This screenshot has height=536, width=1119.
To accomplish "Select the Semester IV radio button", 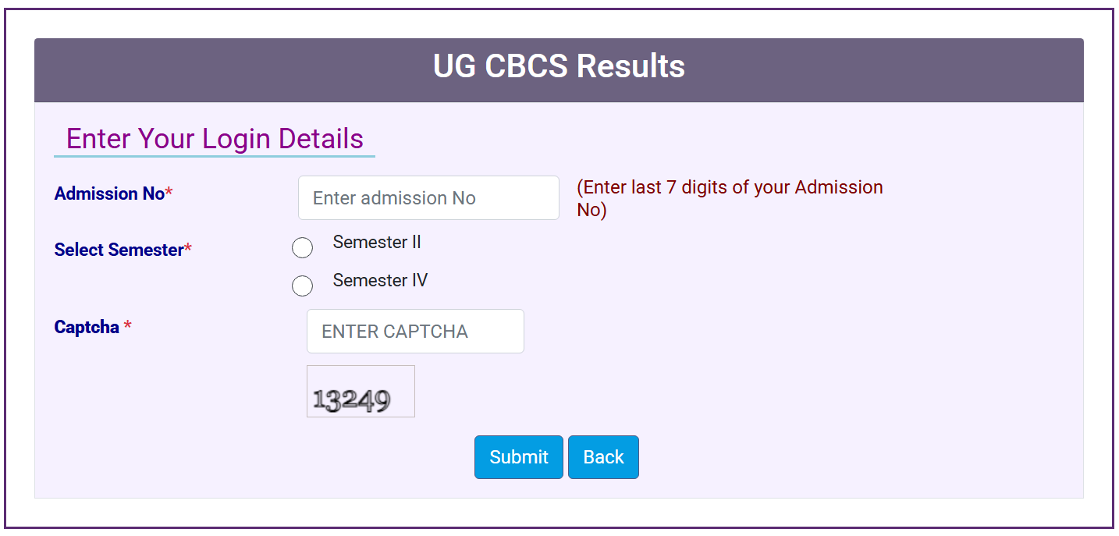I will (302, 286).
